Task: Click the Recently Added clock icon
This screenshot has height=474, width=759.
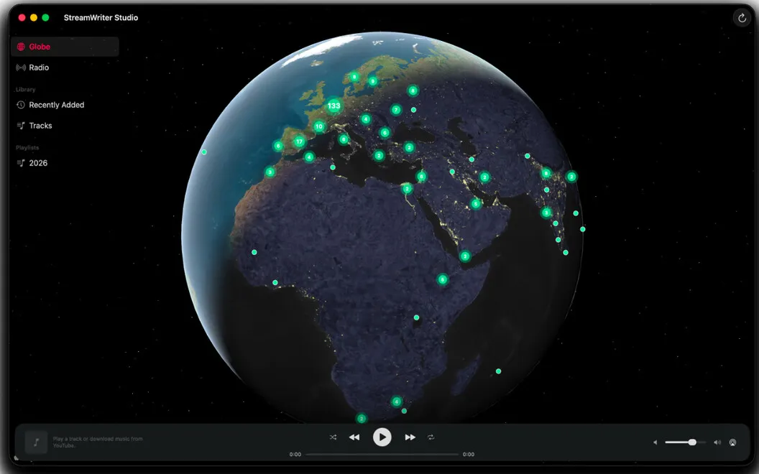Action: point(21,105)
